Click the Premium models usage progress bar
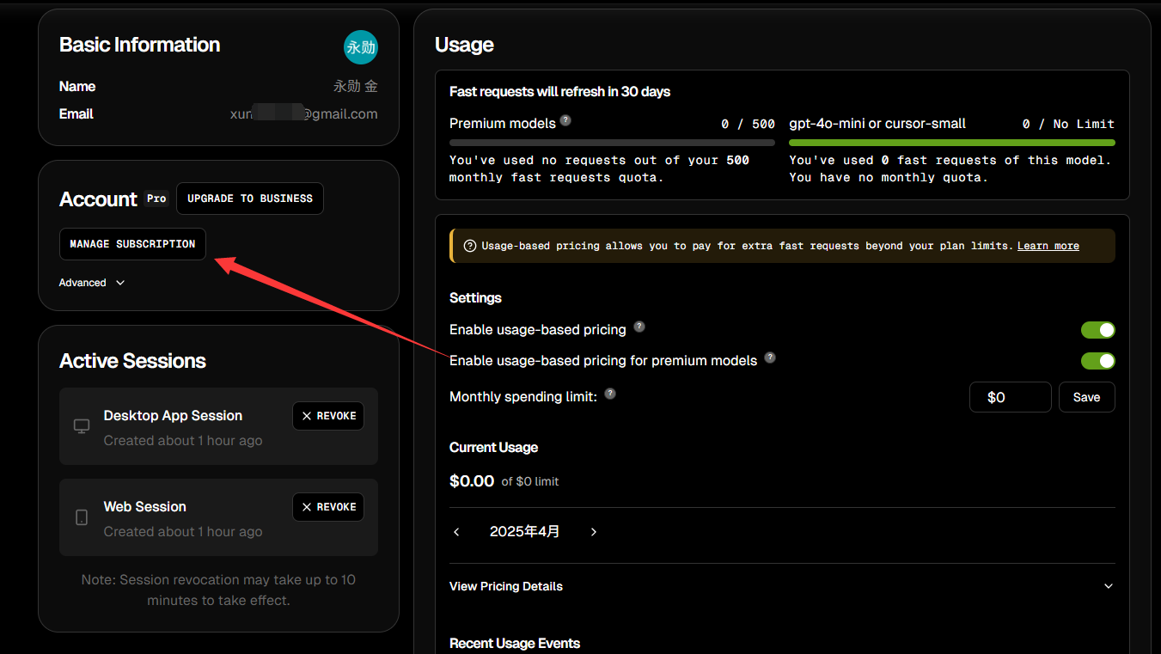Viewport: 1161px width, 654px height. coord(612,143)
